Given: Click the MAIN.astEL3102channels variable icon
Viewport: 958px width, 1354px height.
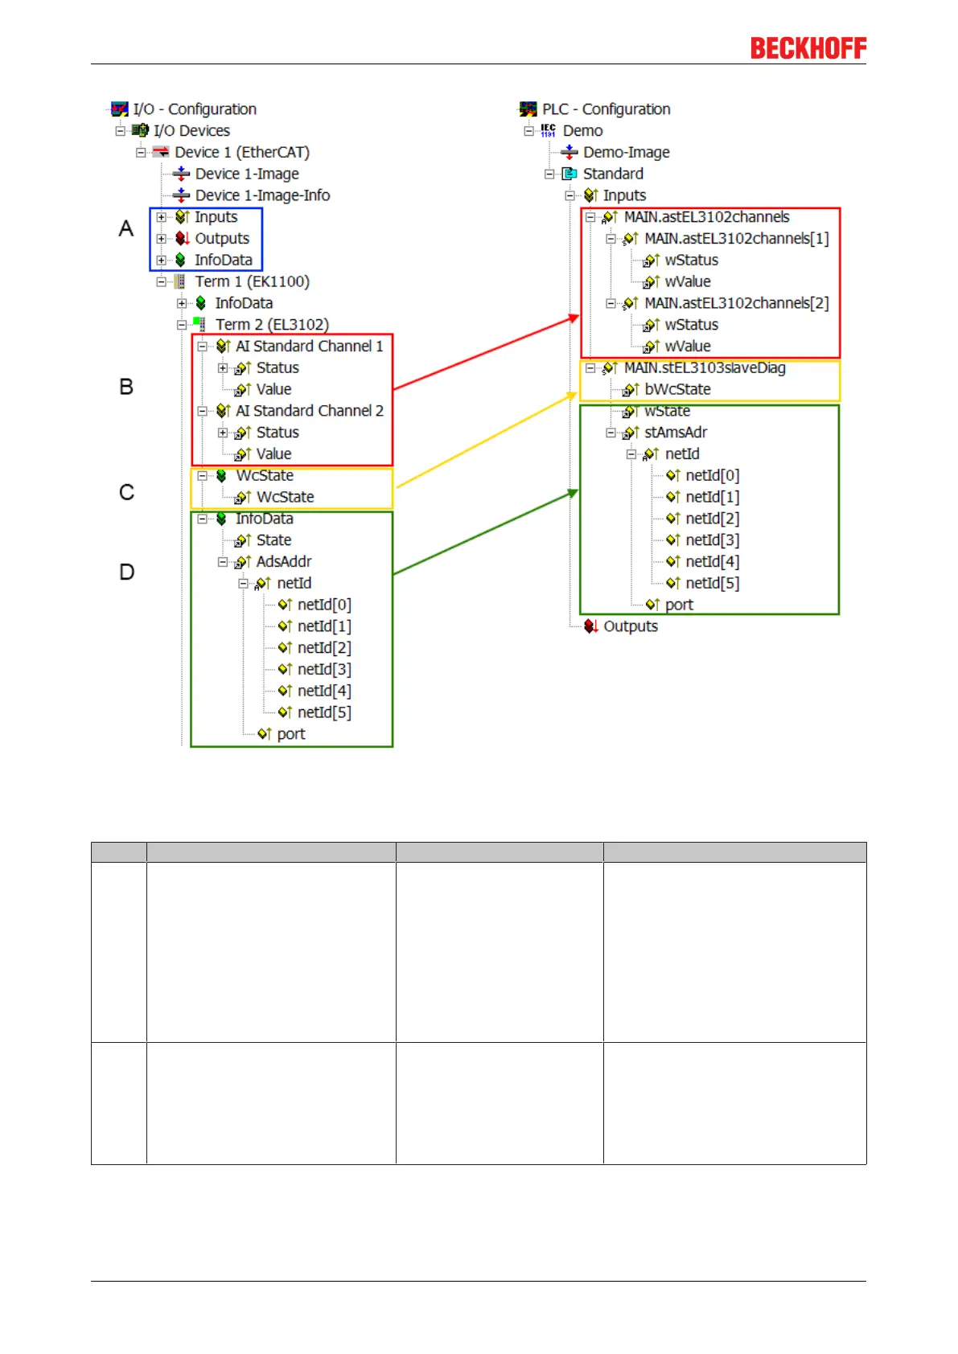Looking at the screenshot, I should [x=611, y=217].
